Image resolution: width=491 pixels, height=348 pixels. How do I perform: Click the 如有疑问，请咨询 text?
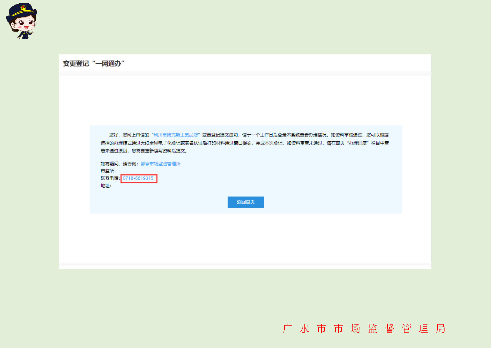tap(119, 164)
